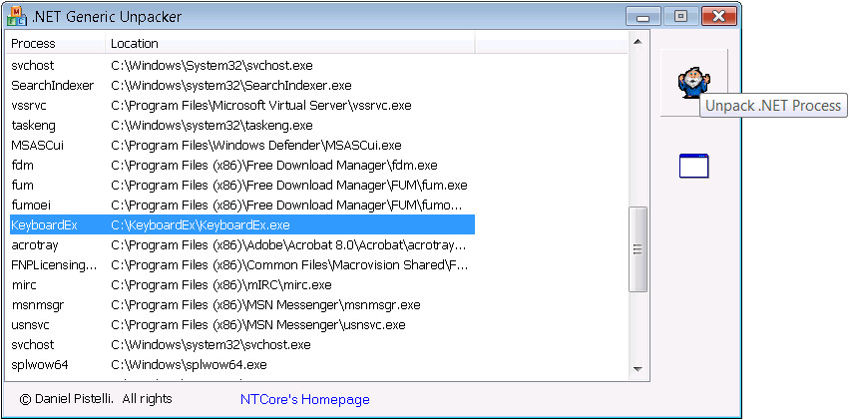Select the FNPLicensing... process row

pos(242,265)
